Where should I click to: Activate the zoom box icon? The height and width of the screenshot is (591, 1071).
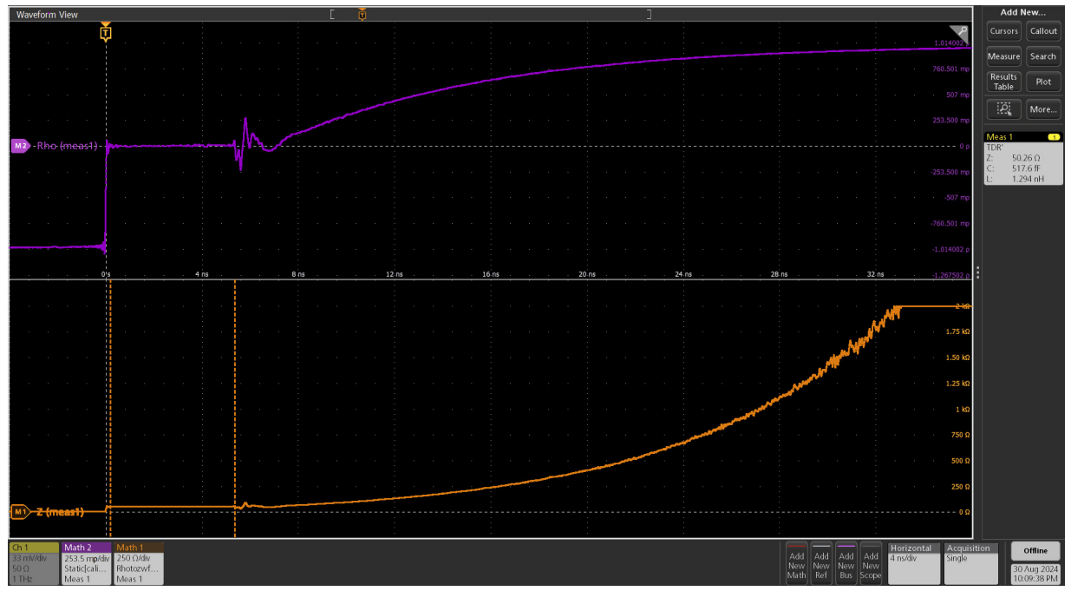point(1004,109)
